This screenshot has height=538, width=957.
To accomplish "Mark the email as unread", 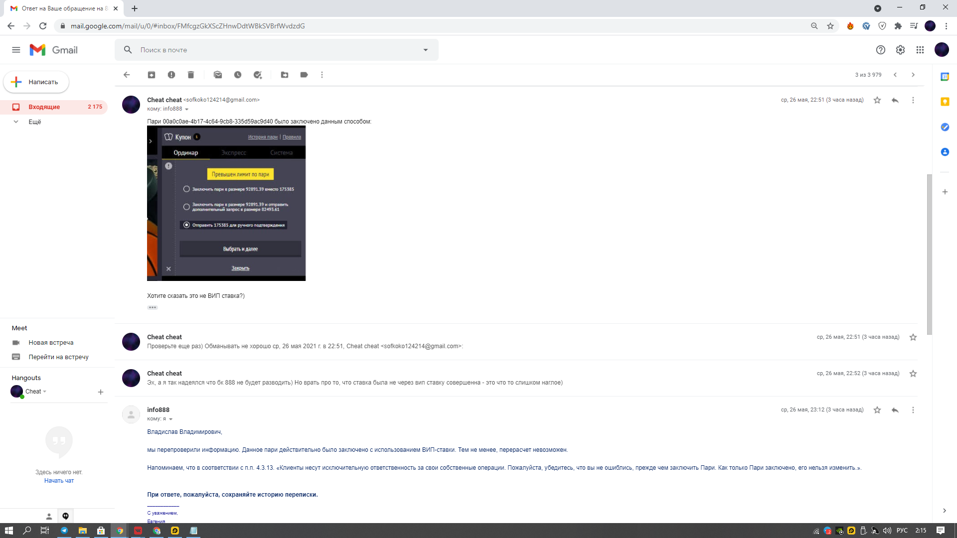I will 218,75.
